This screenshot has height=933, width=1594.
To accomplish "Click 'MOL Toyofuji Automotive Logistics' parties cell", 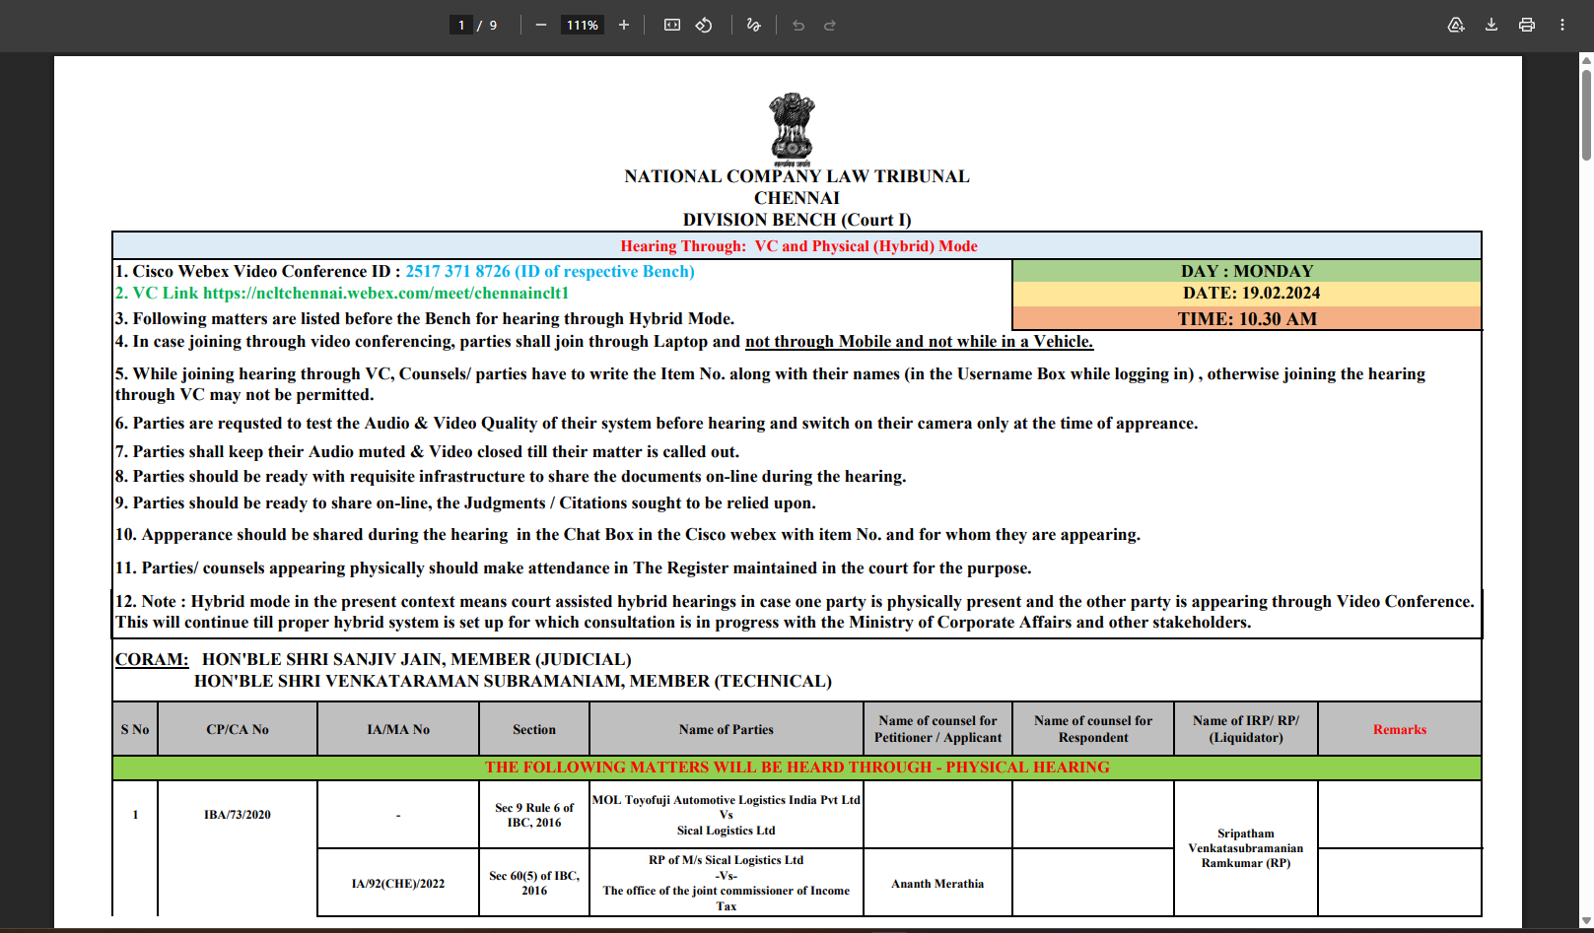I will 727,815.
